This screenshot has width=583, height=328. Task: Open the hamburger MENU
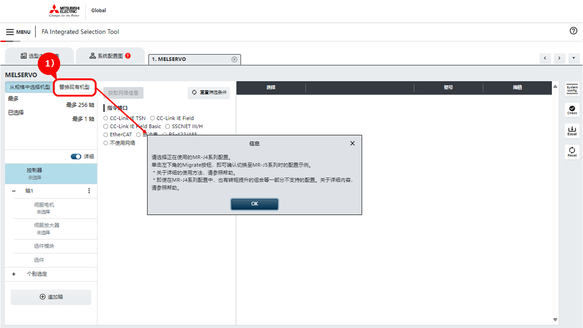tap(18, 32)
